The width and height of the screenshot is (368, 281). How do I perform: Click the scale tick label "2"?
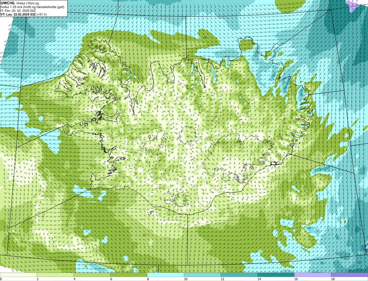37,279
